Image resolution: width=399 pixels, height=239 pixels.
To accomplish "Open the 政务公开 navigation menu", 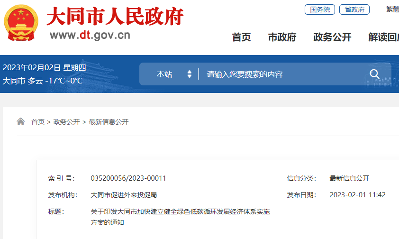I will [x=332, y=37].
